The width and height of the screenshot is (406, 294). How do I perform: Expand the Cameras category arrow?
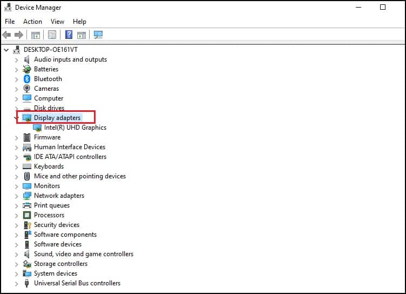click(17, 89)
